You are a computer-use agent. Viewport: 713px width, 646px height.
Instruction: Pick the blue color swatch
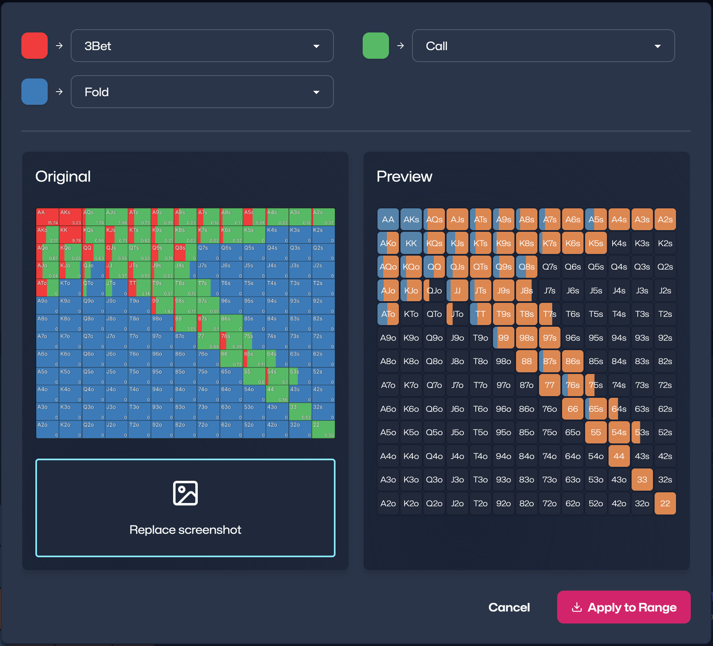coord(35,92)
